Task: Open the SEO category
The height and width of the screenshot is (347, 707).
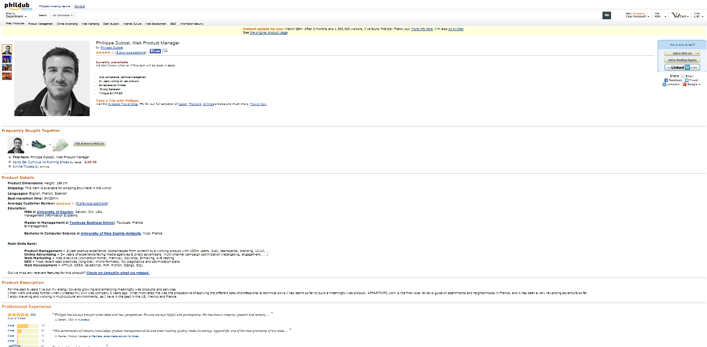Action: tap(173, 24)
